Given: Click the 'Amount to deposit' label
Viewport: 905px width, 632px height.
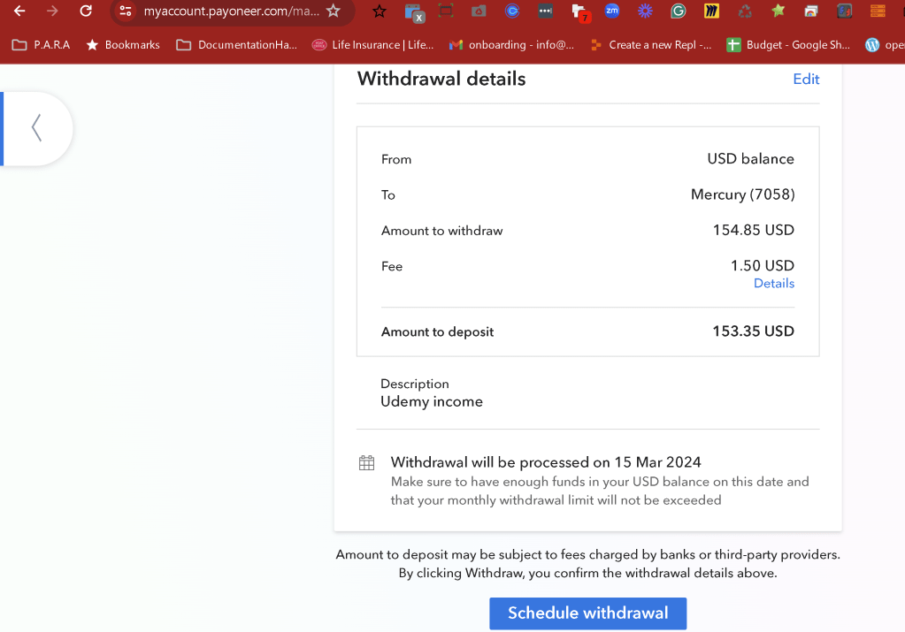Looking at the screenshot, I should (x=438, y=332).
